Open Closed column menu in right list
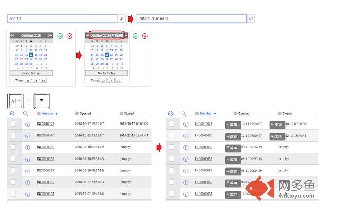This screenshot has width=340, height=212. (x=279, y=113)
